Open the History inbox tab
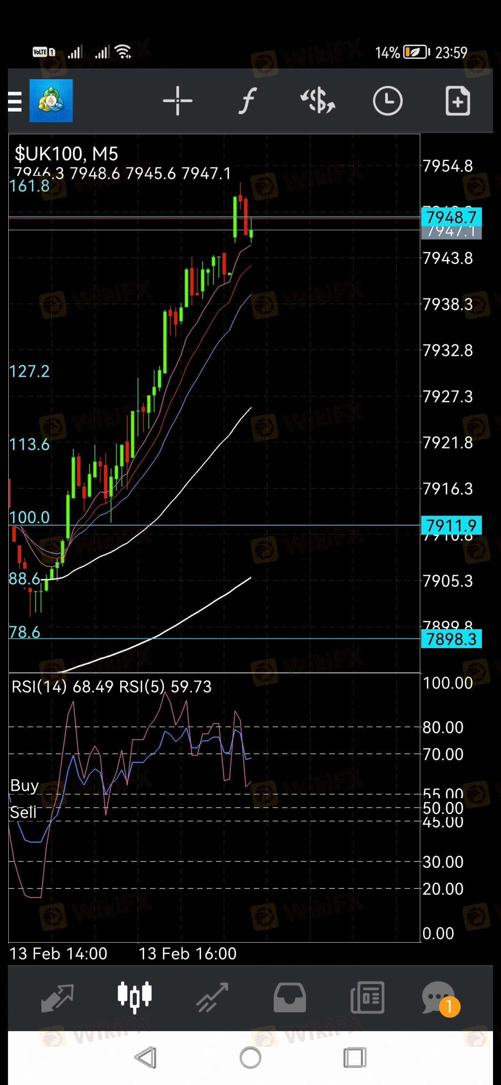Screen dimensions: 501x1085 [x=290, y=998]
